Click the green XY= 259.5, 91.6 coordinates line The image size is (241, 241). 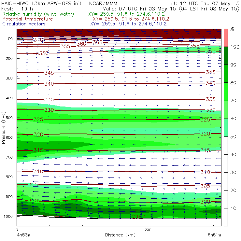[x=126, y=14]
